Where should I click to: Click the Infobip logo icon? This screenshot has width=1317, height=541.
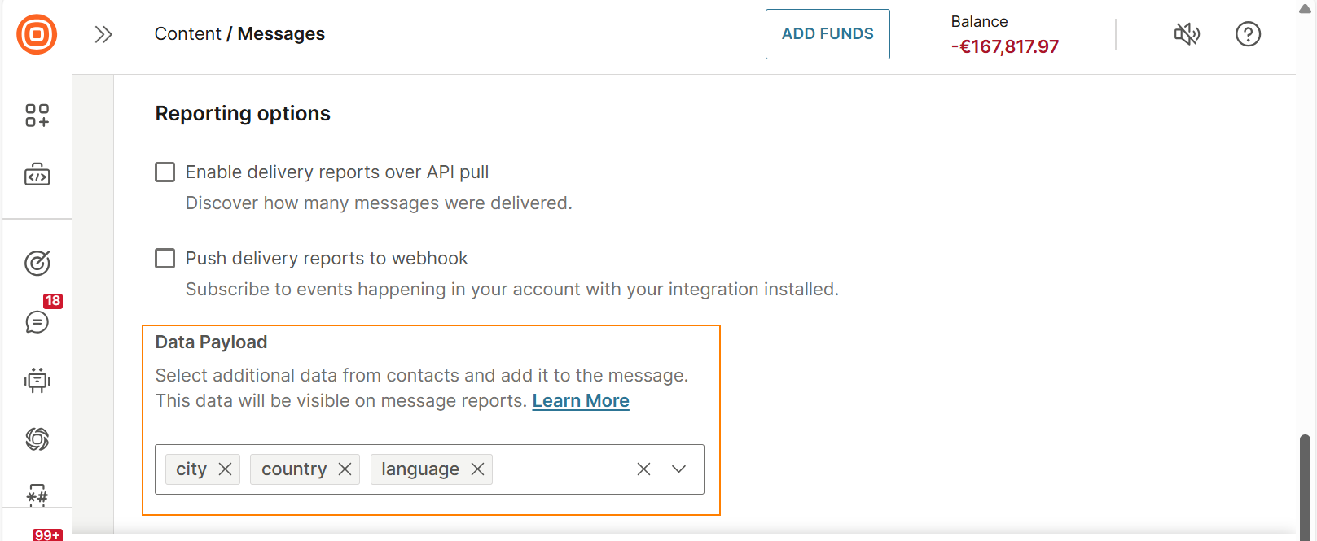tap(37, 34)
